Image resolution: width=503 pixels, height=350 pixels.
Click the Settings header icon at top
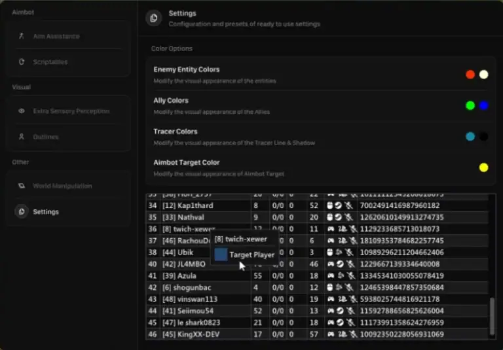[x=153, y=18]
